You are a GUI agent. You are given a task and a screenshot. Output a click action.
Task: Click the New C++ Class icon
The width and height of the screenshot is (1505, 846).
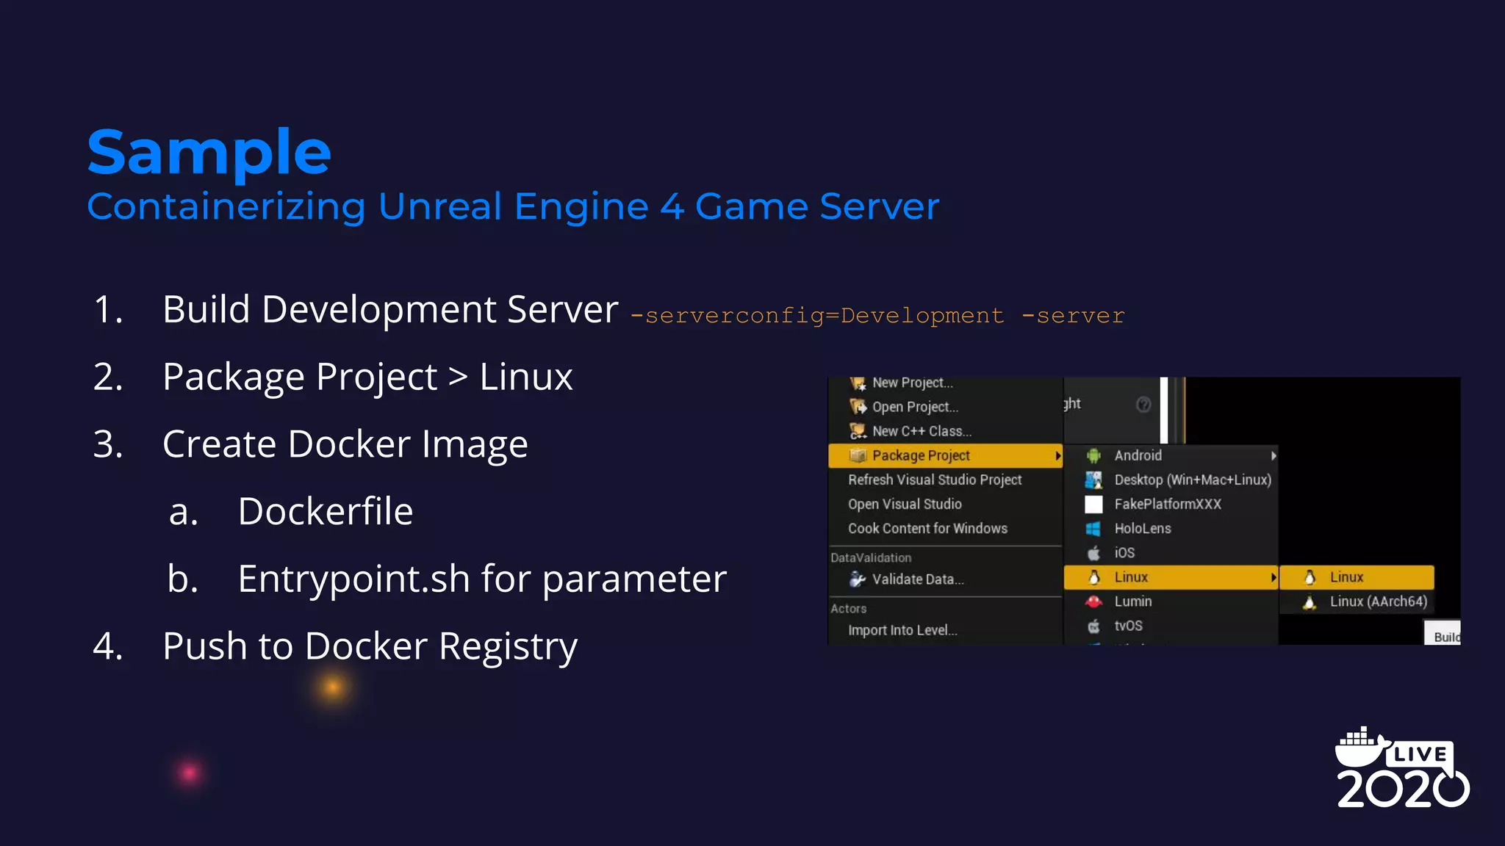coord(858,431)
